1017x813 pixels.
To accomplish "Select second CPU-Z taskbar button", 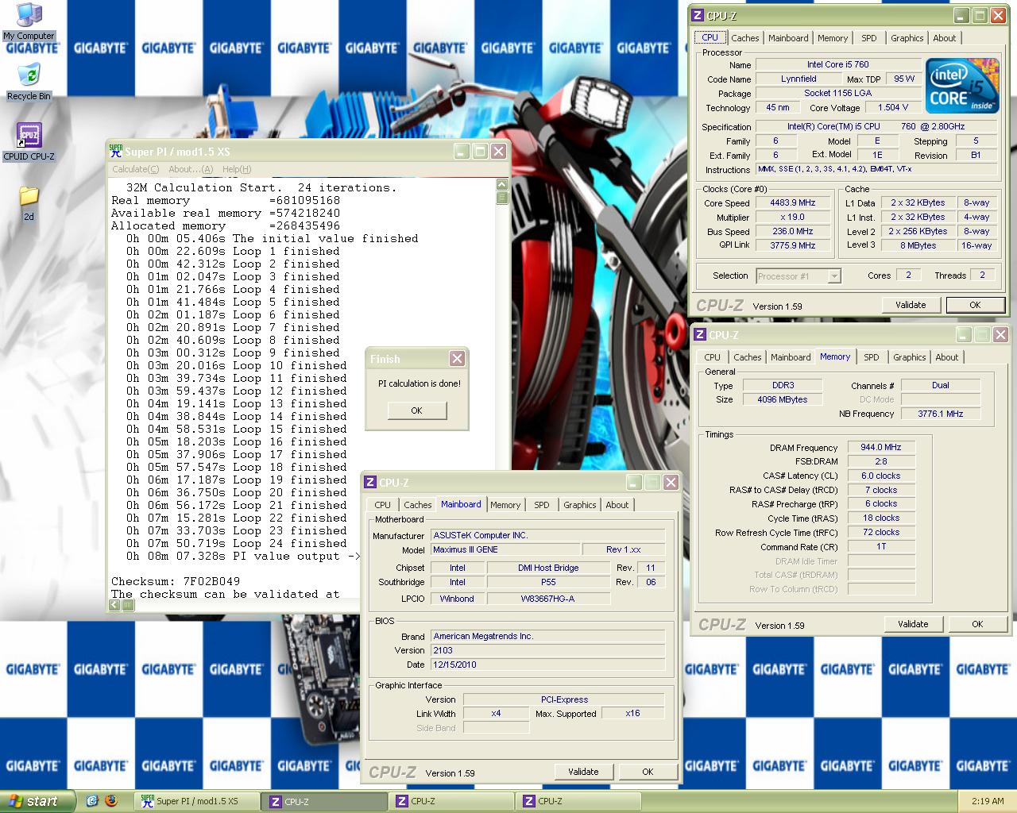I will click(453, 801).
